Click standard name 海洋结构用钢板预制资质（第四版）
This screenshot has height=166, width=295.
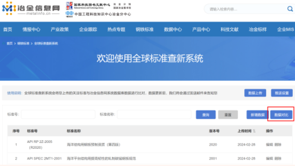(93, 144)
